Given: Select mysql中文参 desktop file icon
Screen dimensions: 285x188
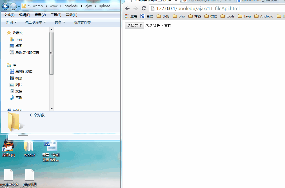Looking at the screenshot, I should (x=9, y=178).
